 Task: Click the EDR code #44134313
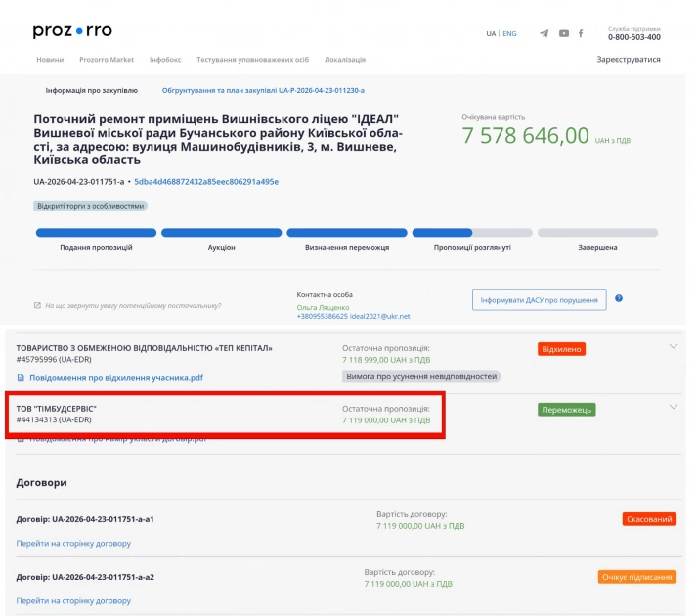click(x=54, y=419)
